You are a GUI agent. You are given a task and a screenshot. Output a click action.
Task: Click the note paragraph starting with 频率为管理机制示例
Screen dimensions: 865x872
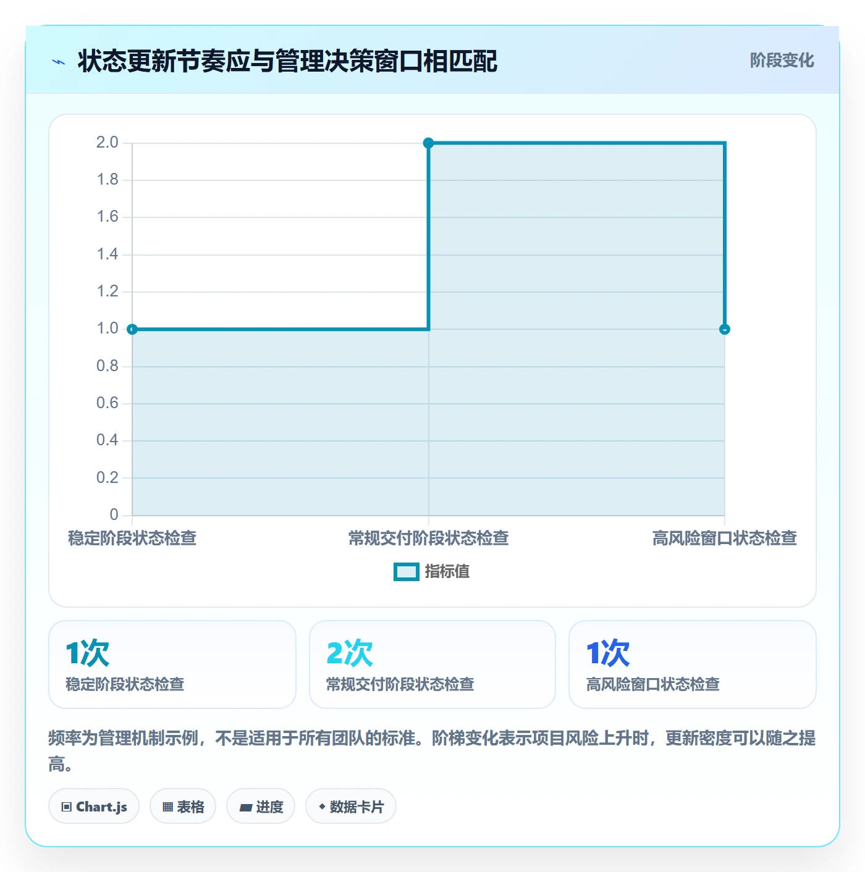point(432,751)
